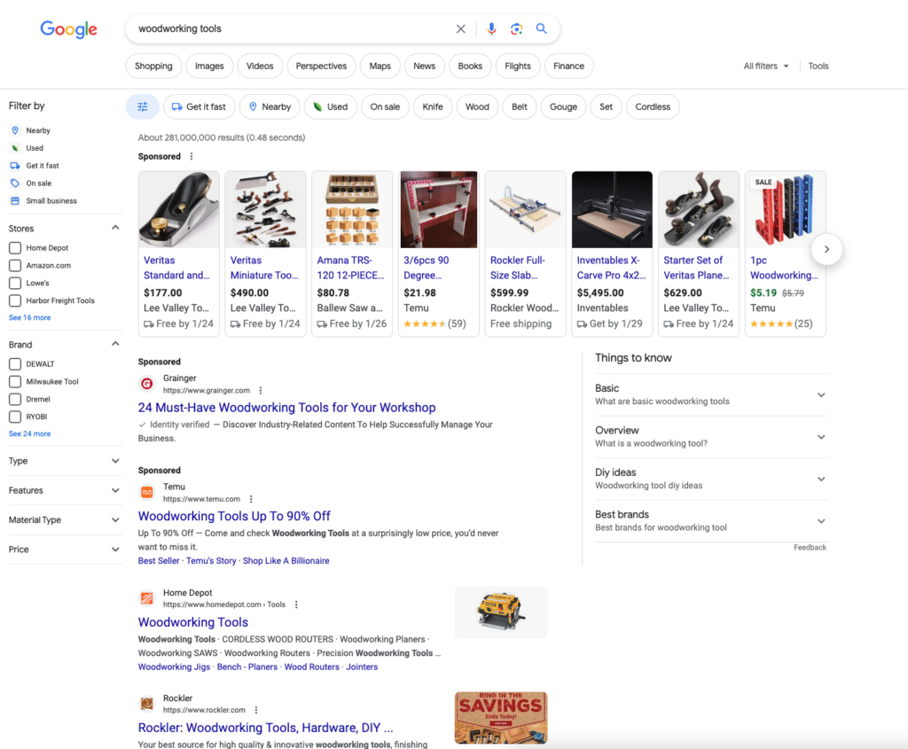This screenshot has width=908, height=749.
Task: Check the RYOBI brand checkbox
Action: click(15, 417)
